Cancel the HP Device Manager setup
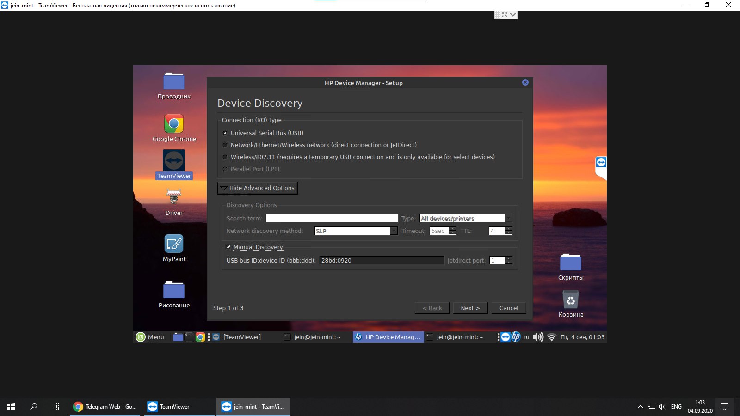This screenshot has height=416, width=740. [509, 308]
